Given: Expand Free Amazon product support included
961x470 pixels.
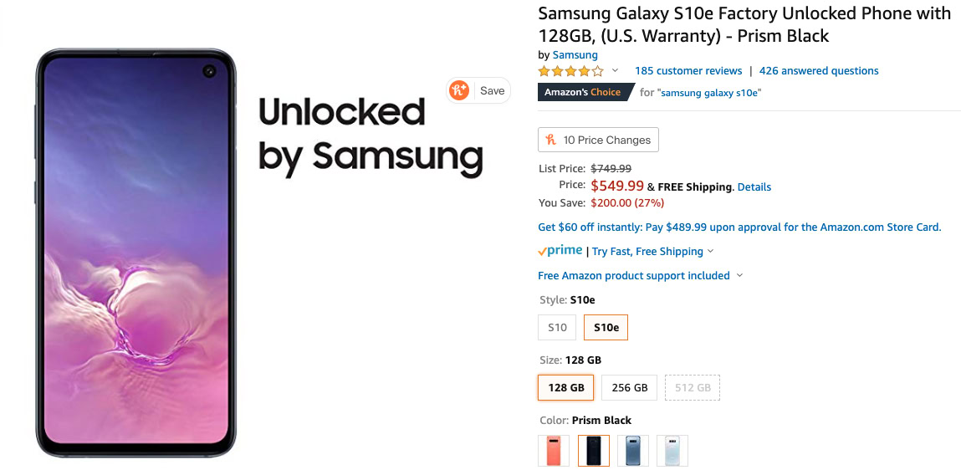Looking at the screenshot, I should pos(640,276).
